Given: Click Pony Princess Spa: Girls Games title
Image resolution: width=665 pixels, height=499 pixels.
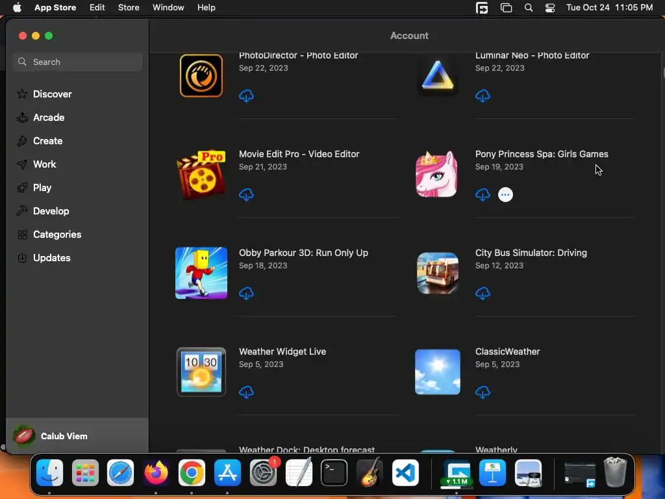Looking at the screenshot, I should (x=542, y=154).
